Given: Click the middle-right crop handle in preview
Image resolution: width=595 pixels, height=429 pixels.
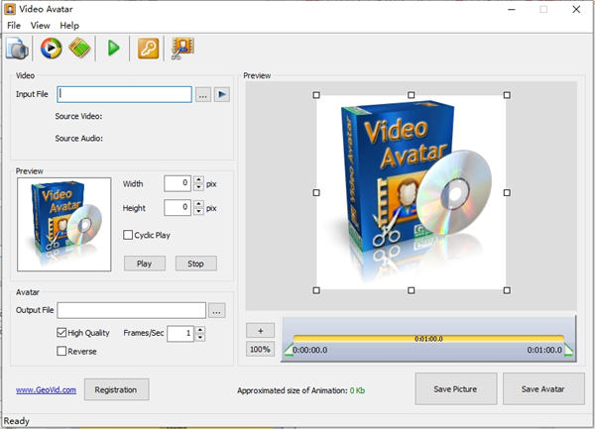Looking at the screenshot, I should coord(507,193).
